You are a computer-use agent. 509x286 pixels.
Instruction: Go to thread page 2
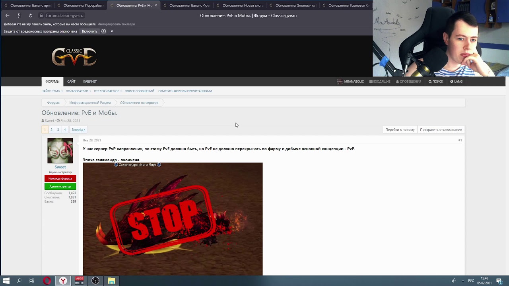coord(51,129)
